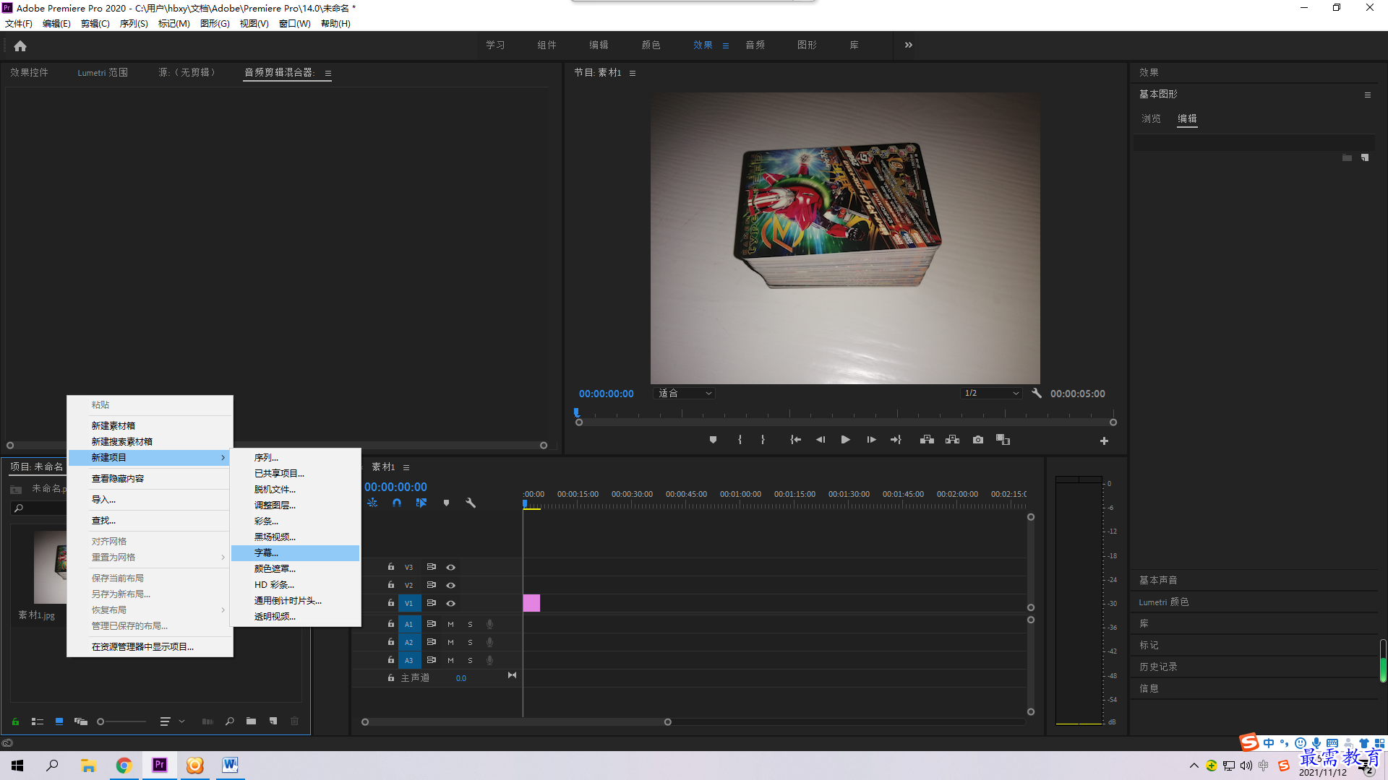The height and width of the screenshot is (780, 1388).
Task: Select 字幕... in new item submenu
Action: [295, 553]
